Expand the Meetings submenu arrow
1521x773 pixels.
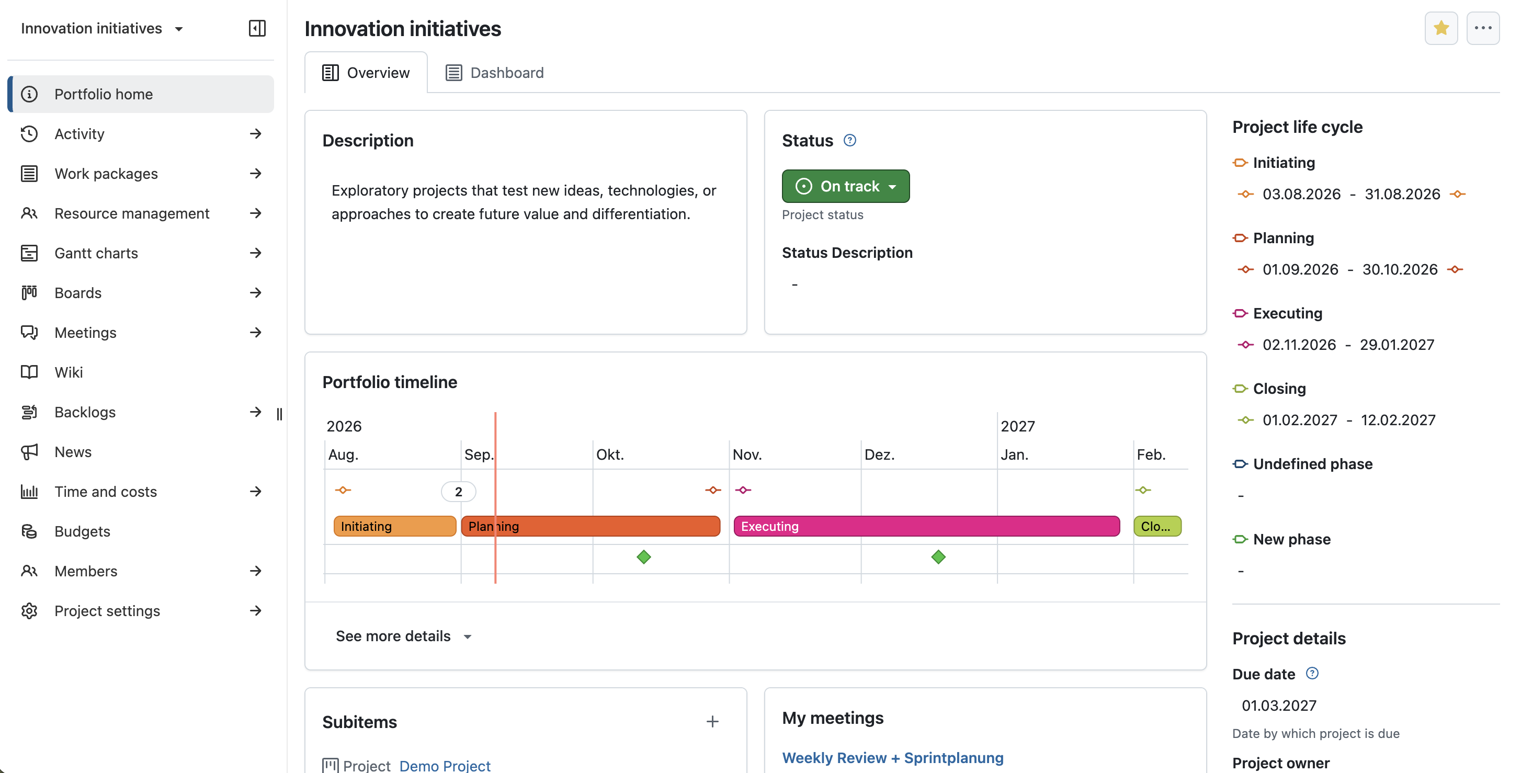[255, 333]
